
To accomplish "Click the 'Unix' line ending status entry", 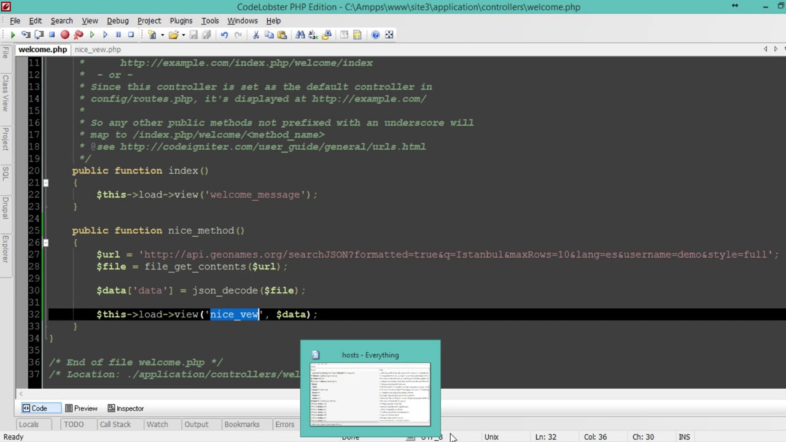I will pyautogui.click(x=491, y=437).
